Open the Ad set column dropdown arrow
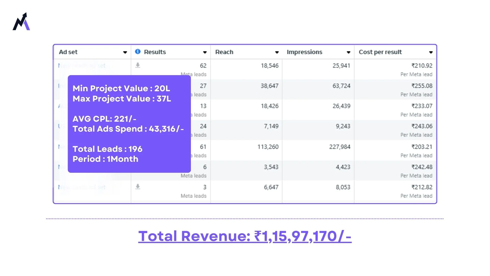The height and width of the screenshot is (276, 490). [125, 52]
